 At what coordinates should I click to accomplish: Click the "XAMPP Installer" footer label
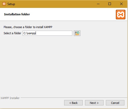(10, 98)
